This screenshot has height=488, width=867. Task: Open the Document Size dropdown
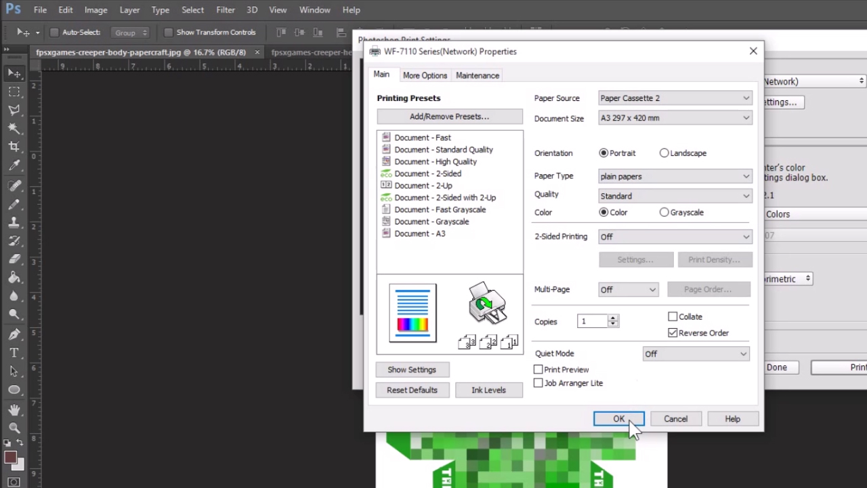pyautogui.click(x=675, y=118)
